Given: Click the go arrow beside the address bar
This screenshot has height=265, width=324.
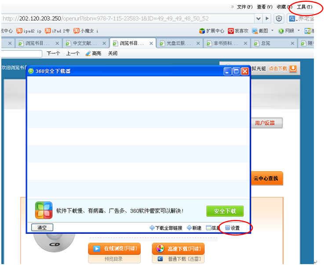Looking at the screenshot, I should 267,18.
